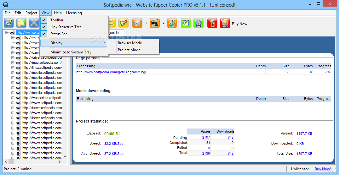Click the Unlicensed status bar text
The width and height of the screenshot is (339, 175).
(300, 169)
